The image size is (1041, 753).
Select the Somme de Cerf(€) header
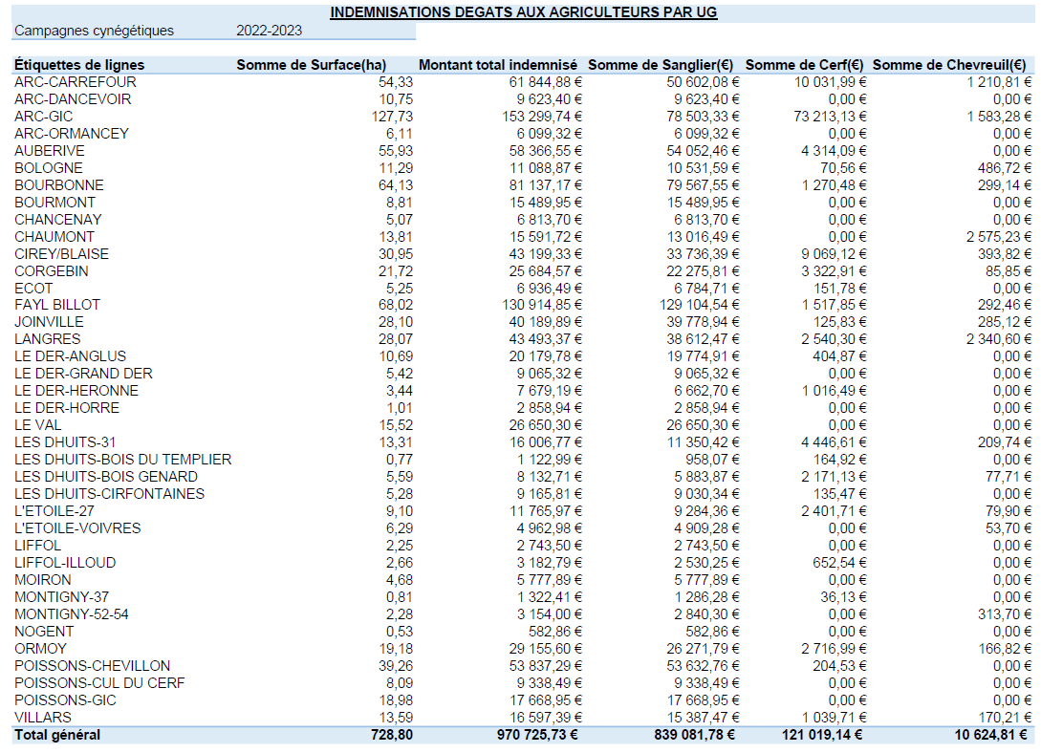[805, 65]
